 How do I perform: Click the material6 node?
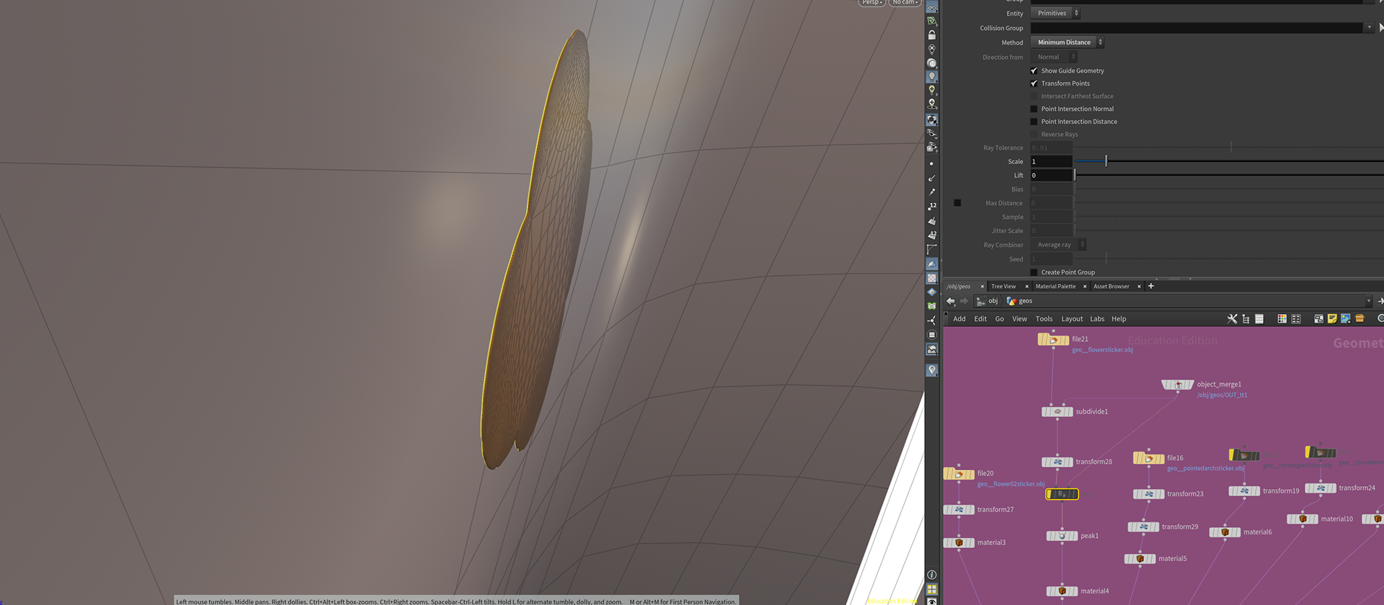[x=1225, y=532]
